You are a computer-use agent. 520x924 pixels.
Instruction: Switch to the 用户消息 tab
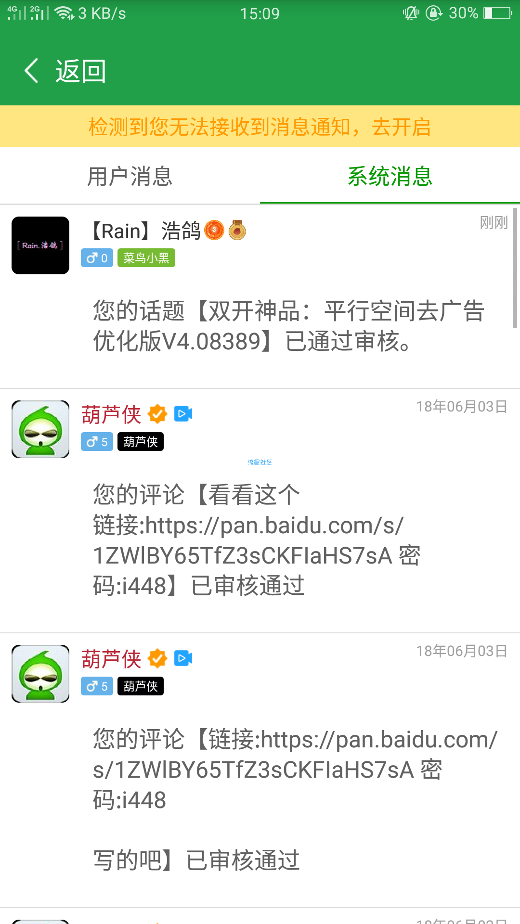[x=130, y=176]
